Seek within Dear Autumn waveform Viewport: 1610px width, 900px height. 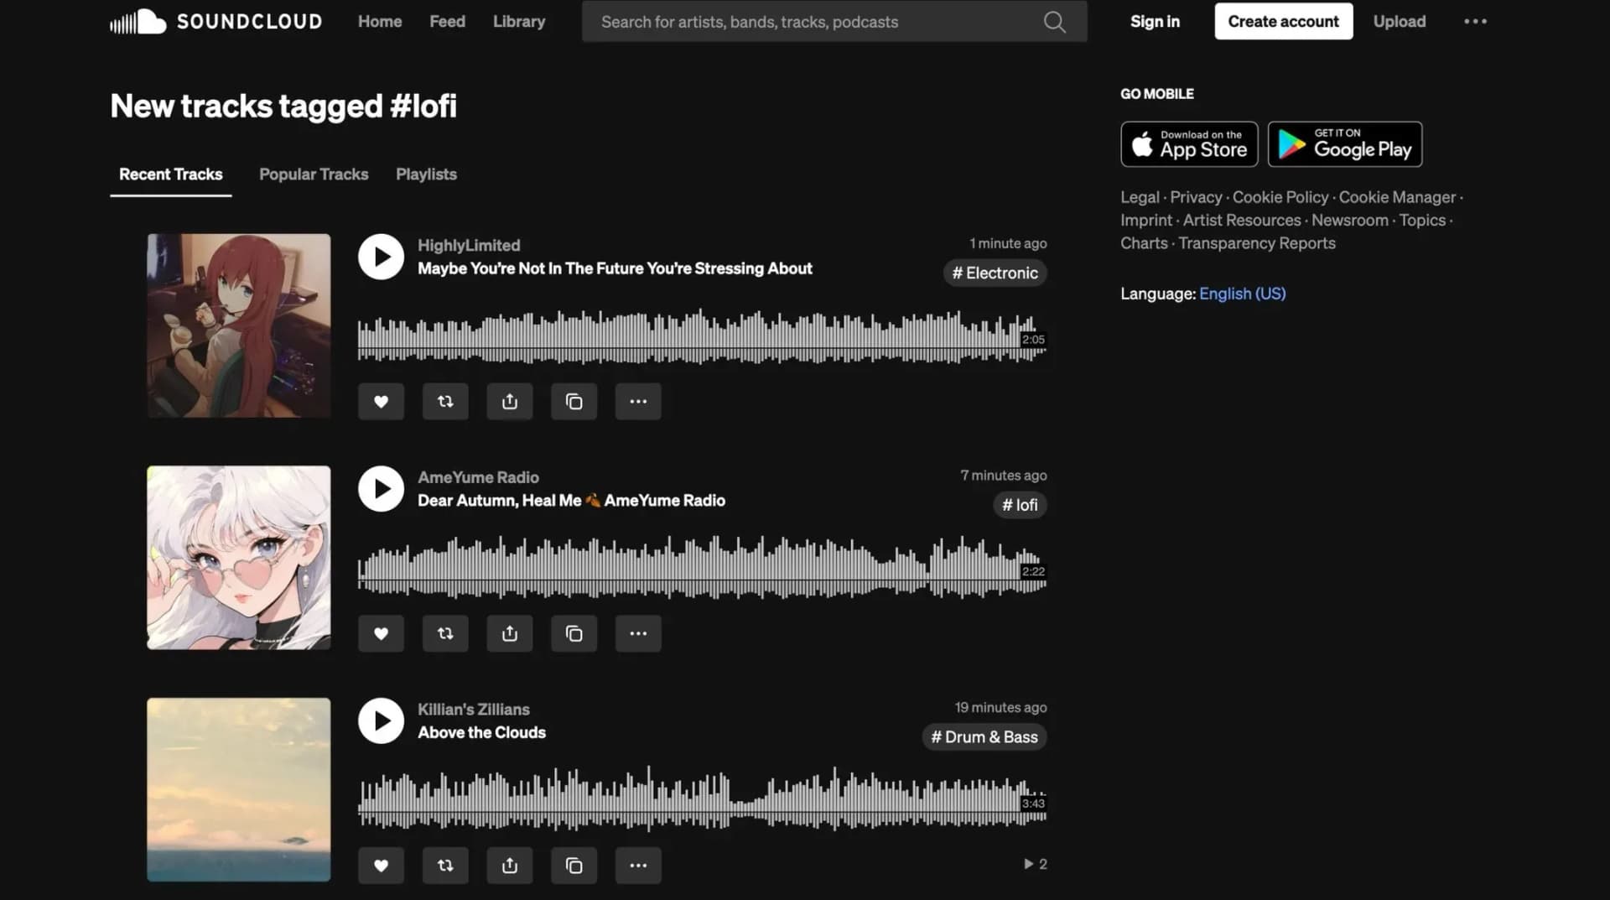[x=702, y=569]
